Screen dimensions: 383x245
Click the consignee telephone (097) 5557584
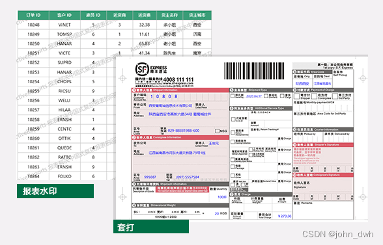tap(188, 177)
